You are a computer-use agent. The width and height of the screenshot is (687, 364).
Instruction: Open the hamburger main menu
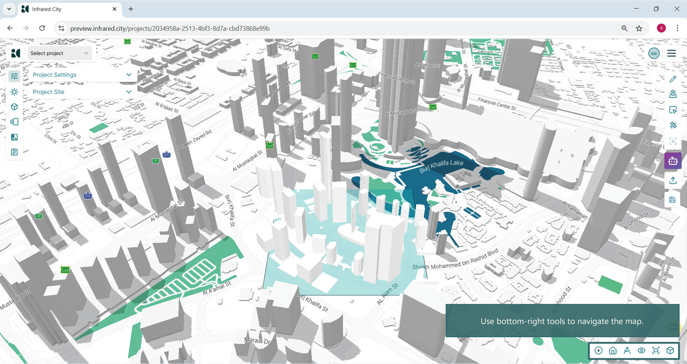click(671, 53)
